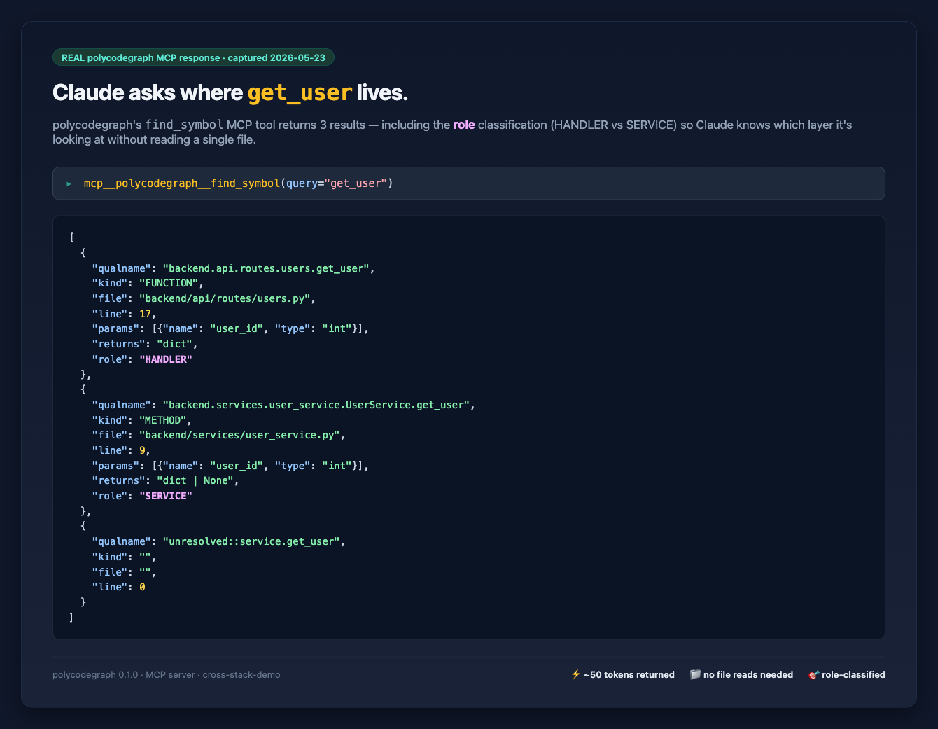Click the ~50 tokens returned label
The image size is (938, 729).
pyautogui.click(x=629, y=675)
